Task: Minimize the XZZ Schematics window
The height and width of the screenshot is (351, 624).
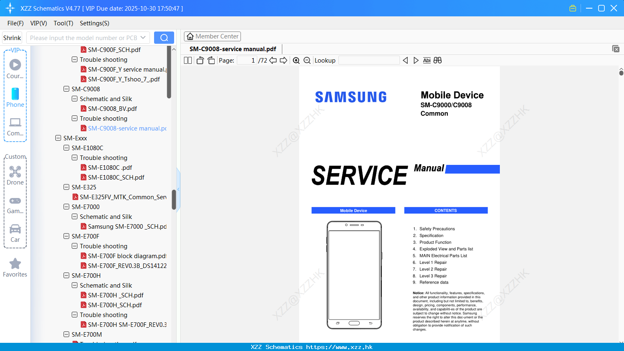Action: coord(589,8)
